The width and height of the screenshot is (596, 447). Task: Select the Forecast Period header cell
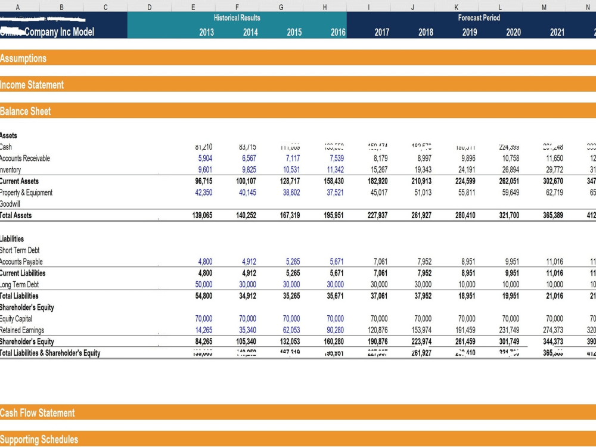tap(480, 18)
